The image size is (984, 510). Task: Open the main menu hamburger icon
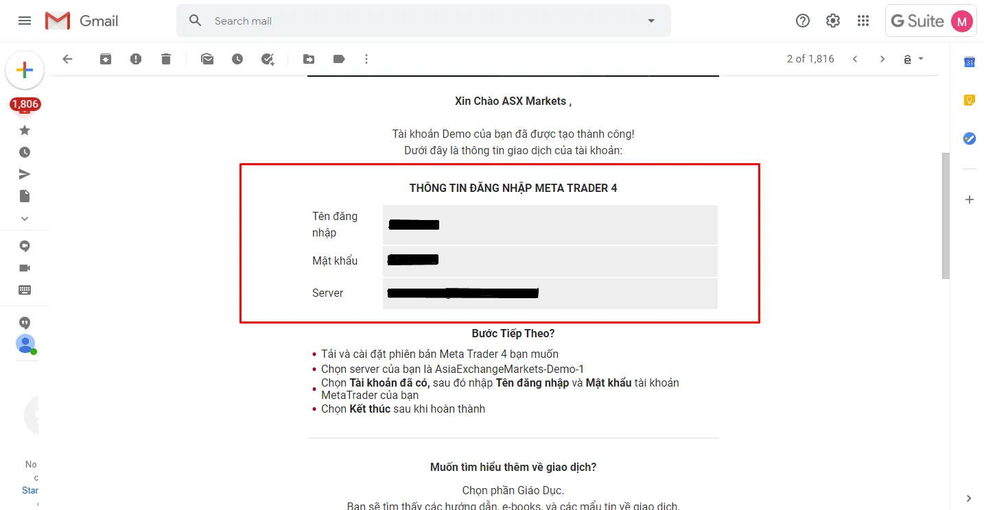(25, 21)
